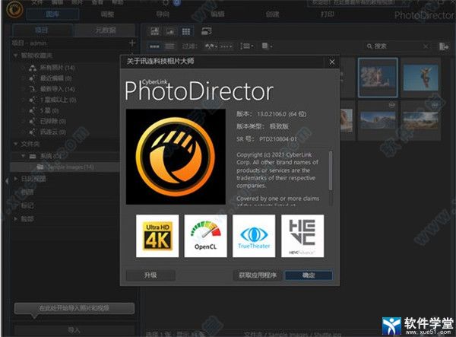Select 最新导入 (14) collection
Image resolution: width=456 pixels, height=337 pixels.
57,89
